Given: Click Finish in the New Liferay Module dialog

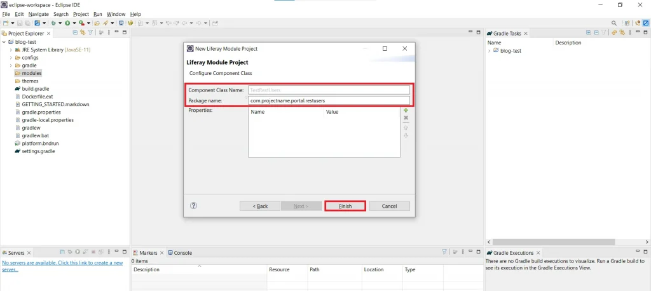Looking at the screenshot, I should 345,206.
